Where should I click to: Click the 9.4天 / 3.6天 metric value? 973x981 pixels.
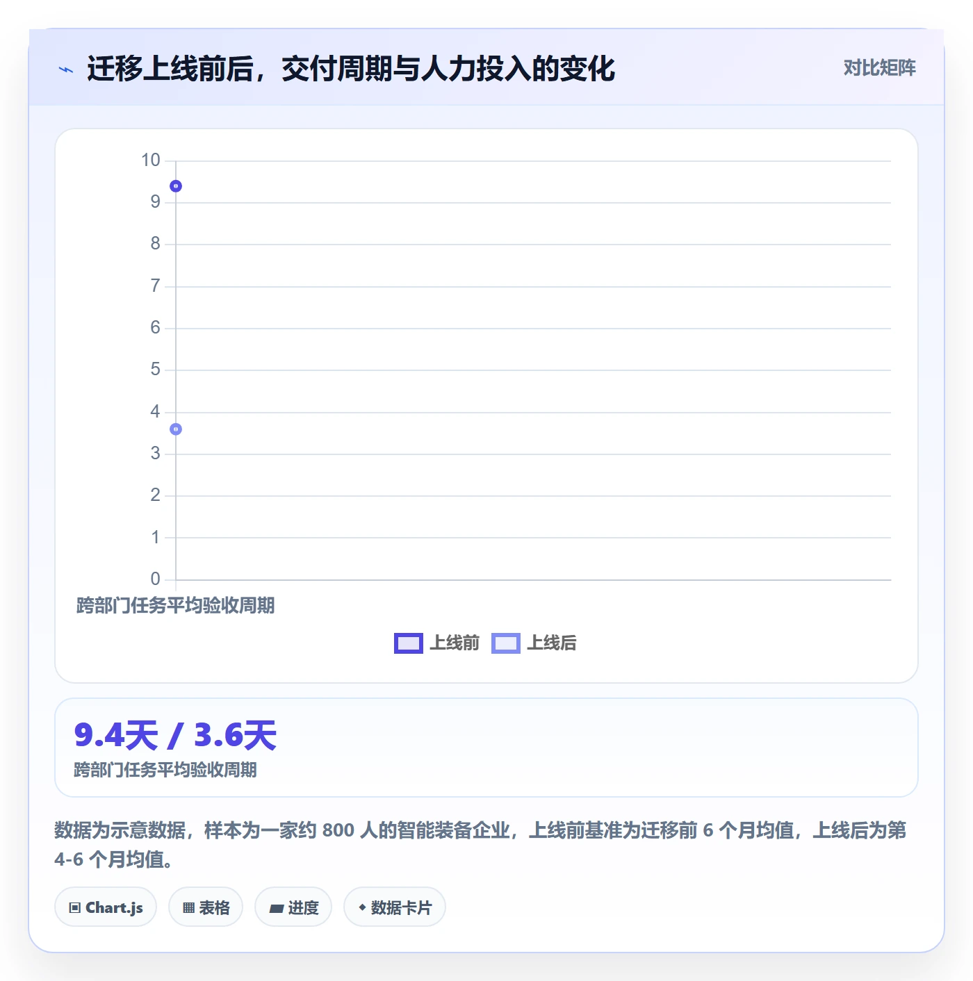tap(175, 735)
